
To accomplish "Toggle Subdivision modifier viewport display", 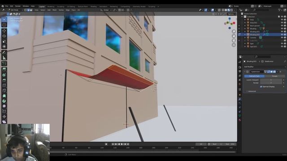I will [271, 72].
